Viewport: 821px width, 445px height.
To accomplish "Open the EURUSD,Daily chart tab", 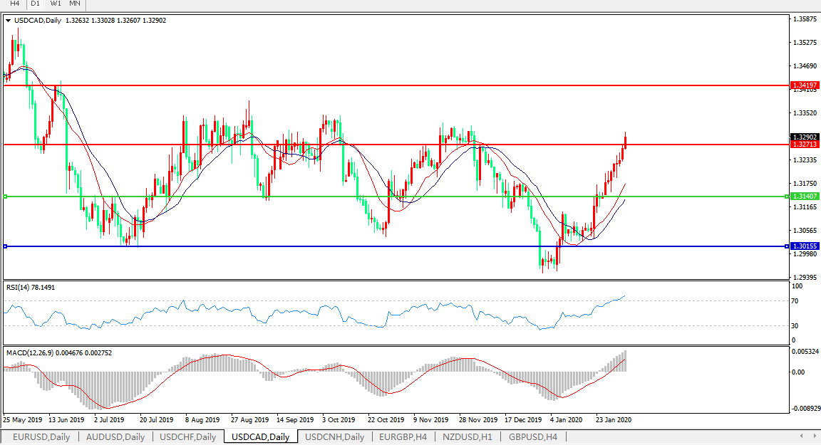I will (x=41, y=436).
